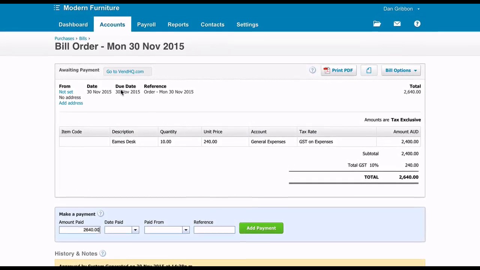Screen dimensions: 480x270
Task: Open the Settings menu
Action: 247,24
